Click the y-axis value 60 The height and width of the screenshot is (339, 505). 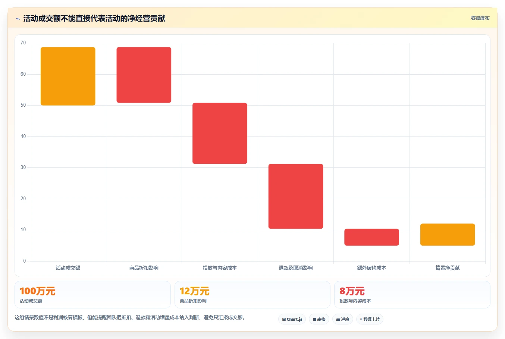pos(23,74)
